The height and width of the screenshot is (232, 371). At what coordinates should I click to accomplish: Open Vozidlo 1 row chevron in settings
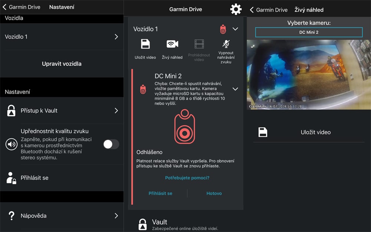[116, 37]
